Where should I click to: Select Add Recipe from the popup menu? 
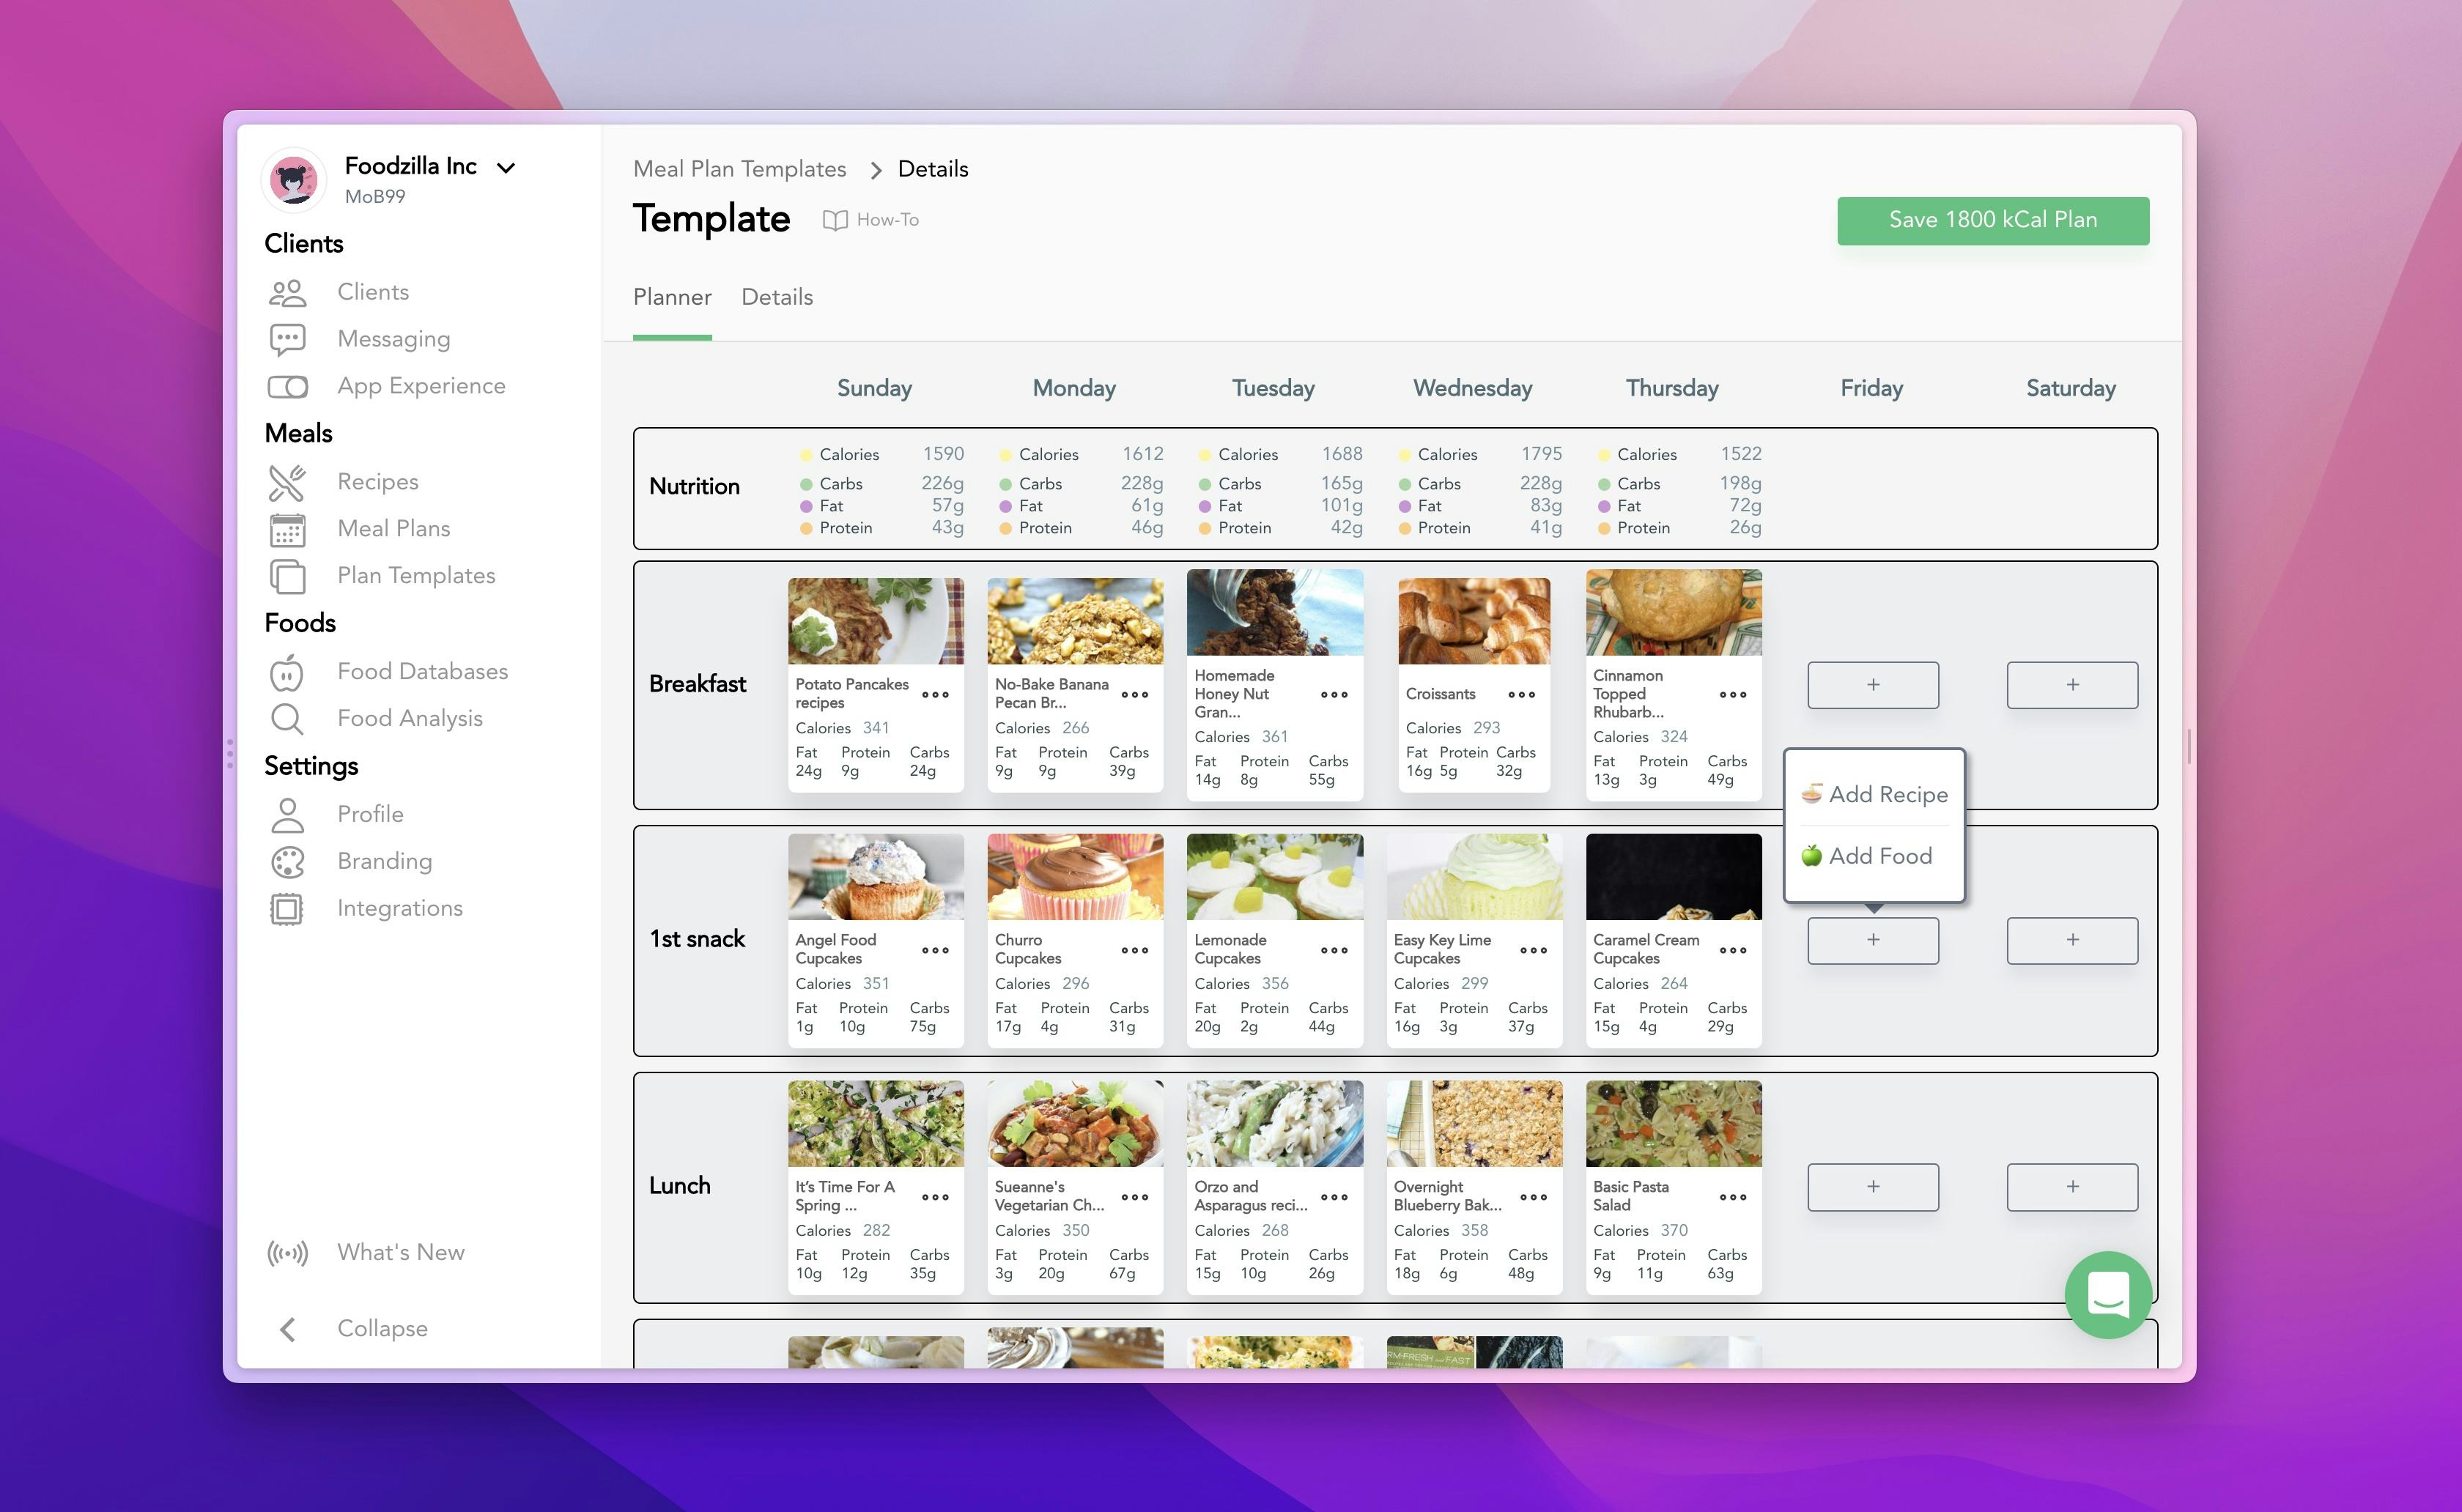point(1888,794)
